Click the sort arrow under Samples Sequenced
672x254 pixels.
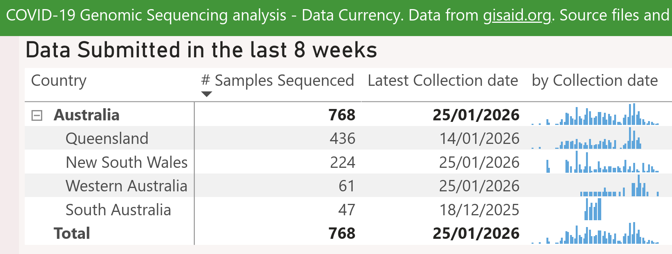[x=206, y=94]
